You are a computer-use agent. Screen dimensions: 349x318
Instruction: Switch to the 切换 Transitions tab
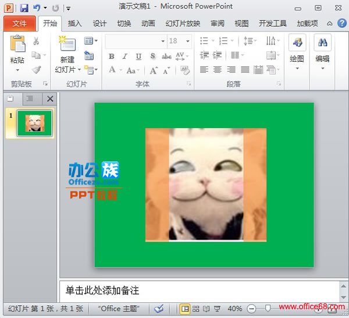(124, 23)
